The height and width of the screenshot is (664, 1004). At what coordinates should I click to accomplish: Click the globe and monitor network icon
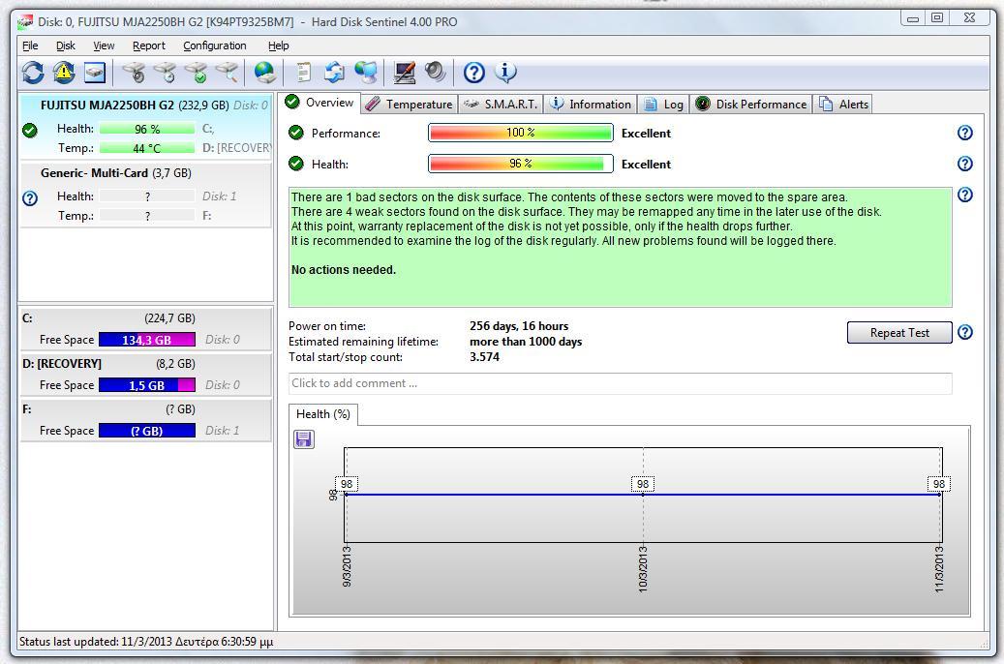pos(366,73)
